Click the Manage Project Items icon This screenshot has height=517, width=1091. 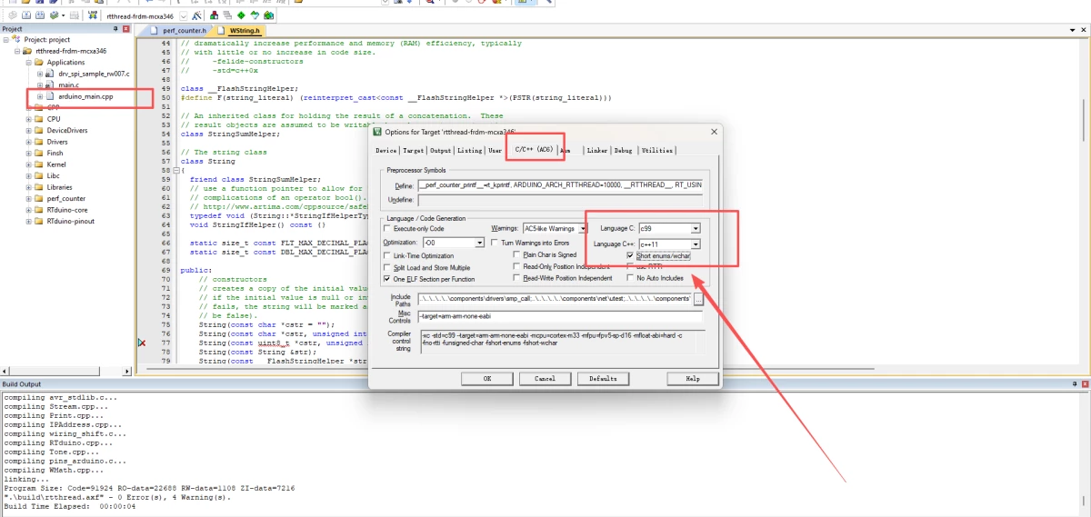click(214, 16)
